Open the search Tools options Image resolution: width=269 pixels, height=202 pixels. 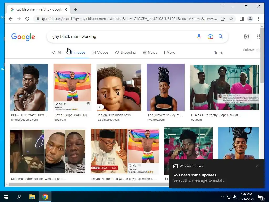(219, 53)
